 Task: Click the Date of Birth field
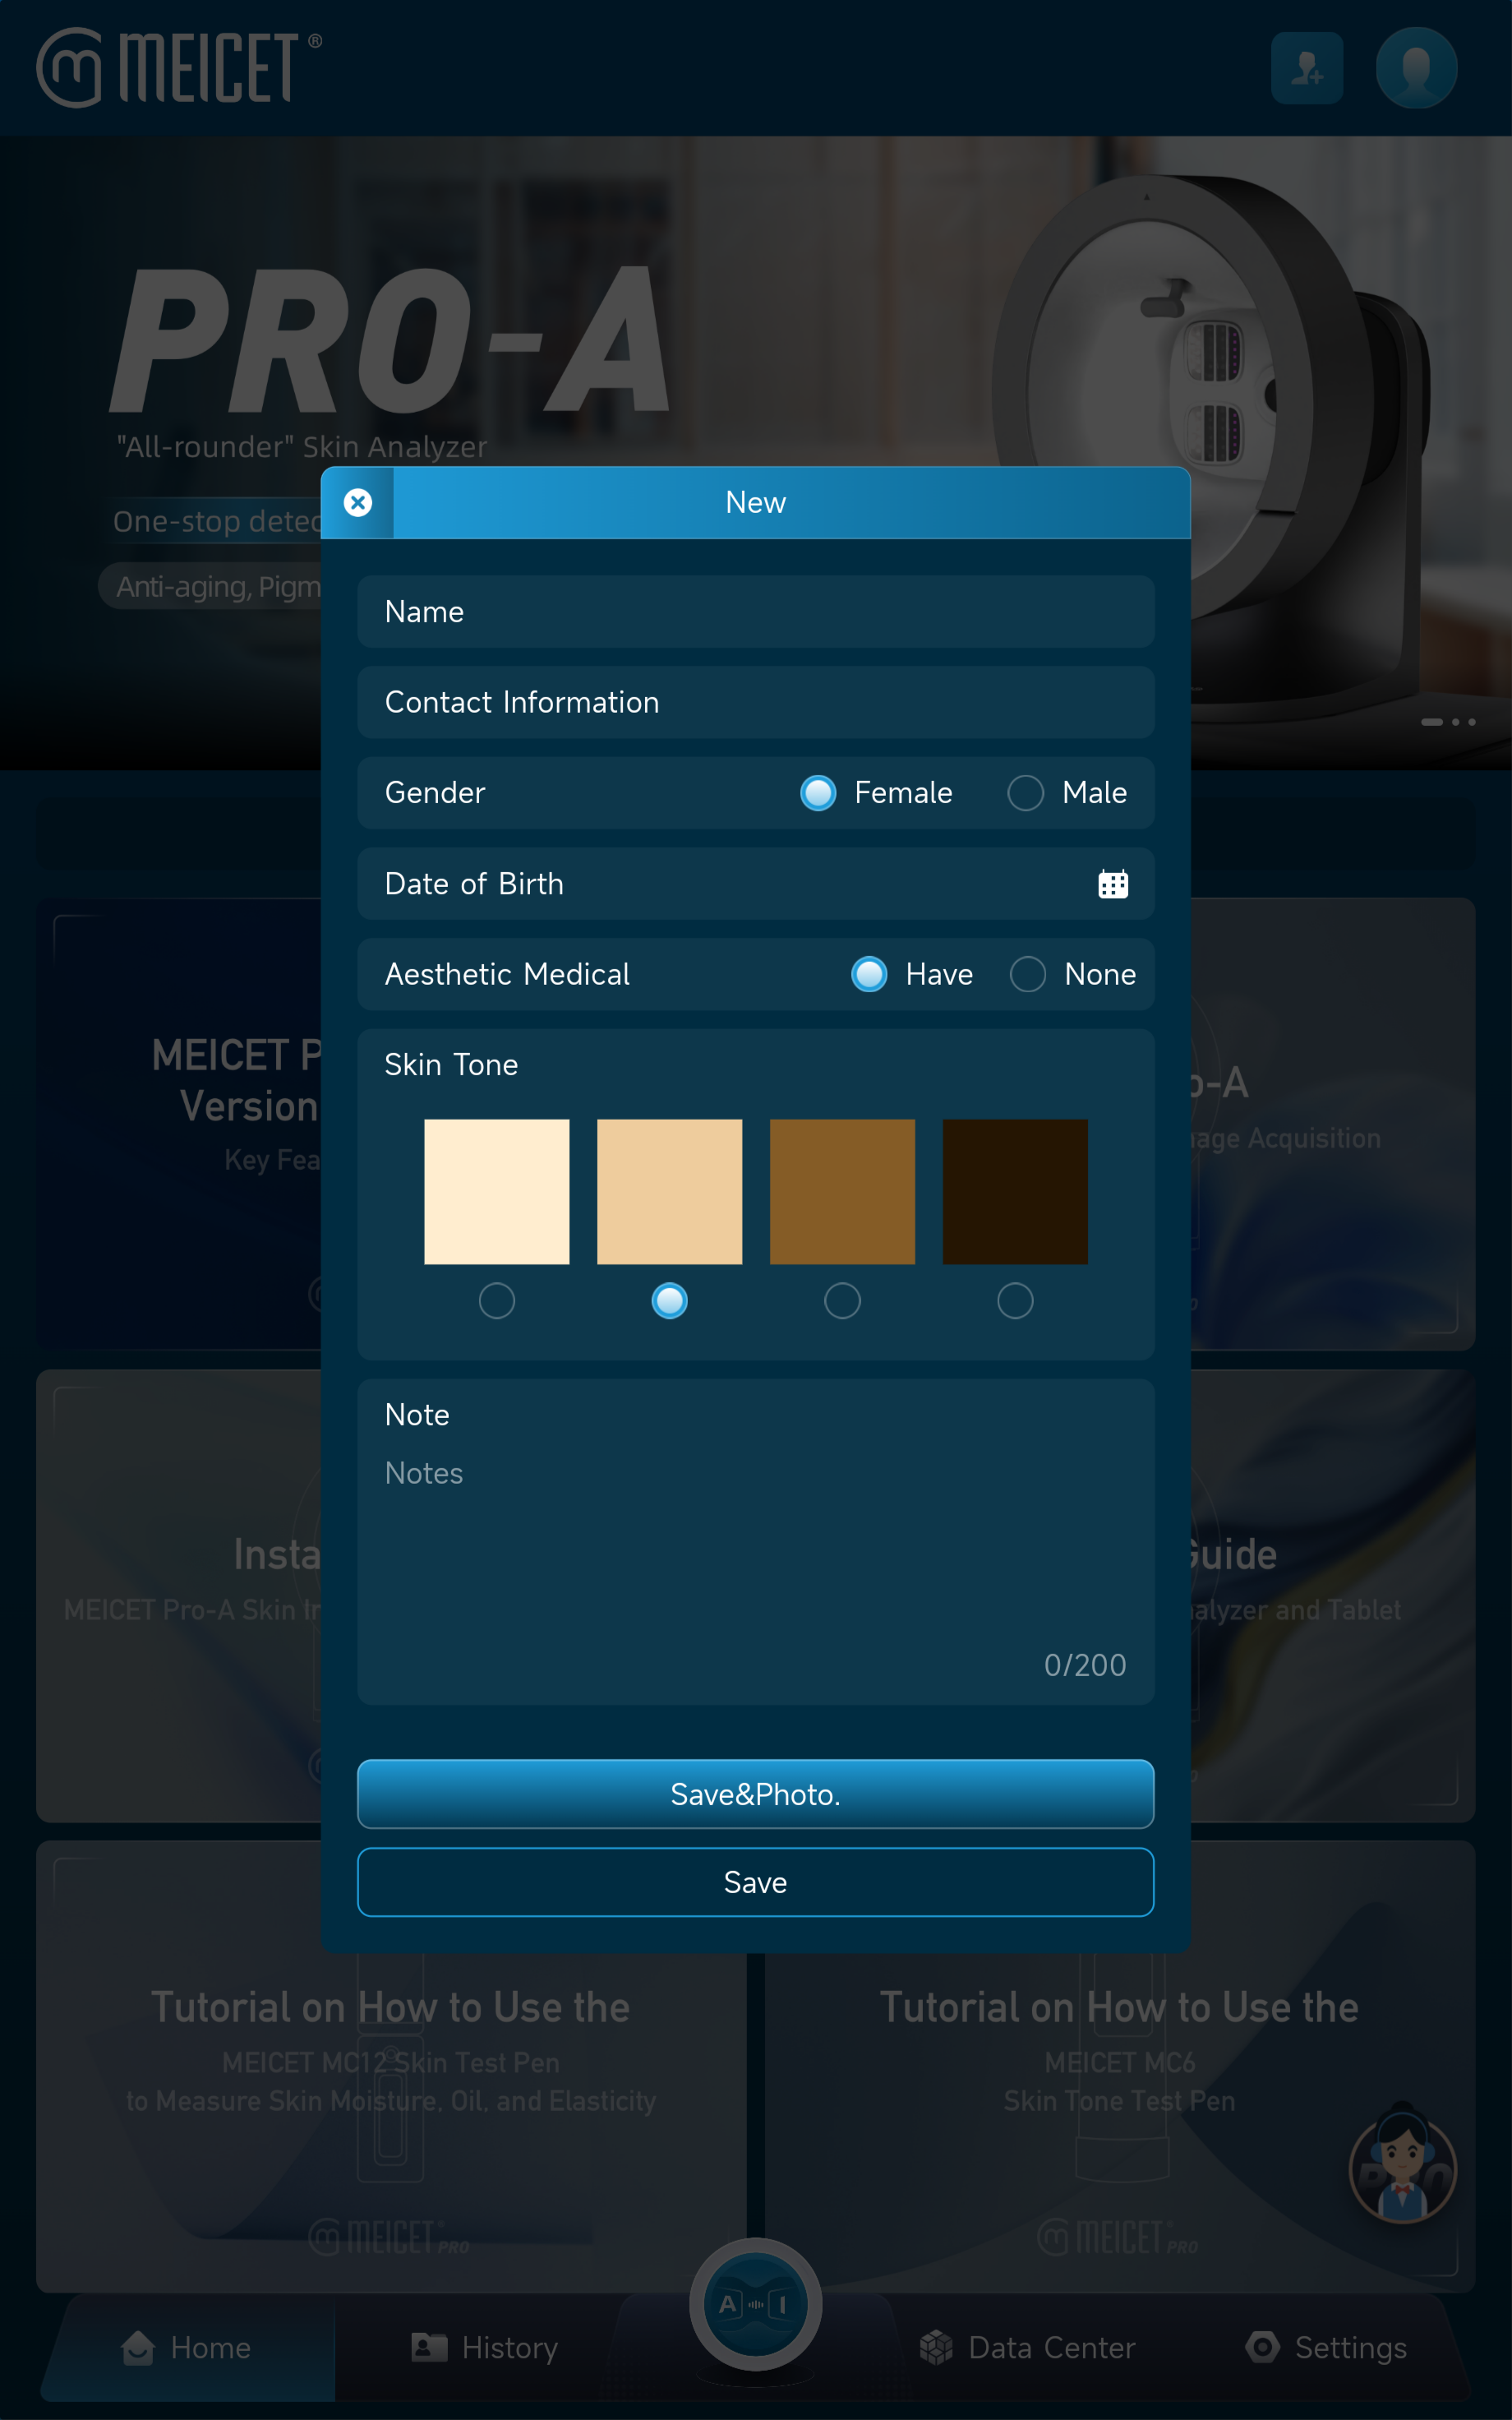pyautogui.click(x=756, y=884)
